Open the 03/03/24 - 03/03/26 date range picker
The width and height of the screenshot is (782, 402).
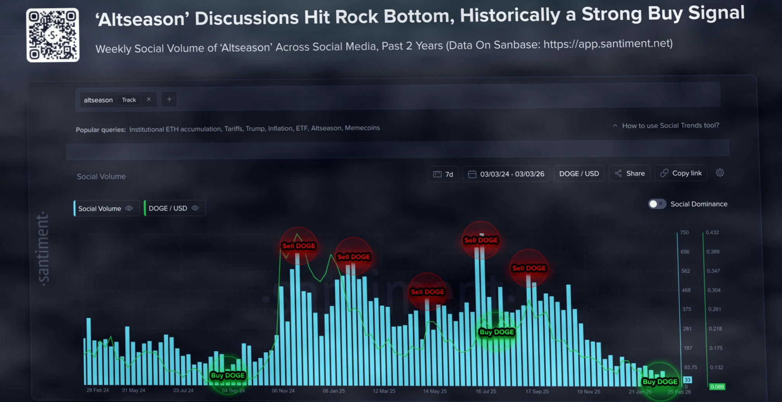coord(506,174)
